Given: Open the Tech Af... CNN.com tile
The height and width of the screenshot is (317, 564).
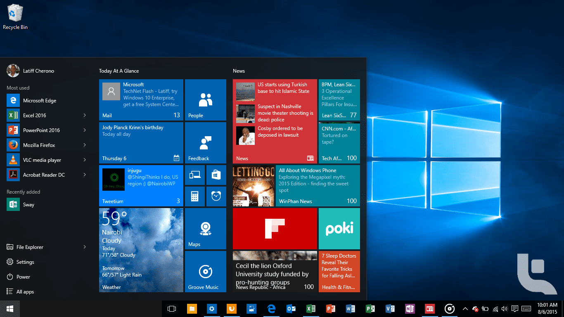Looking at the screenshot, I should (x=339, y=143).
